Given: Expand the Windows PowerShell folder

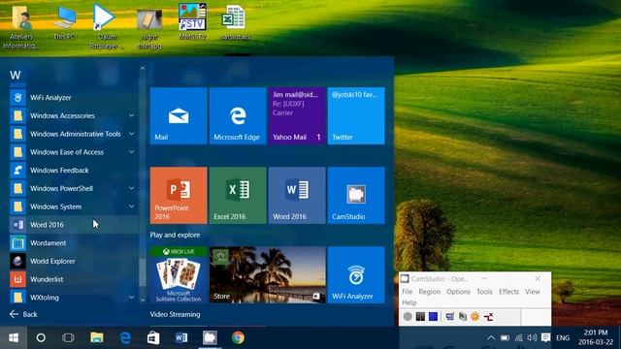Looking at the screenshot, I should (131, 188).
